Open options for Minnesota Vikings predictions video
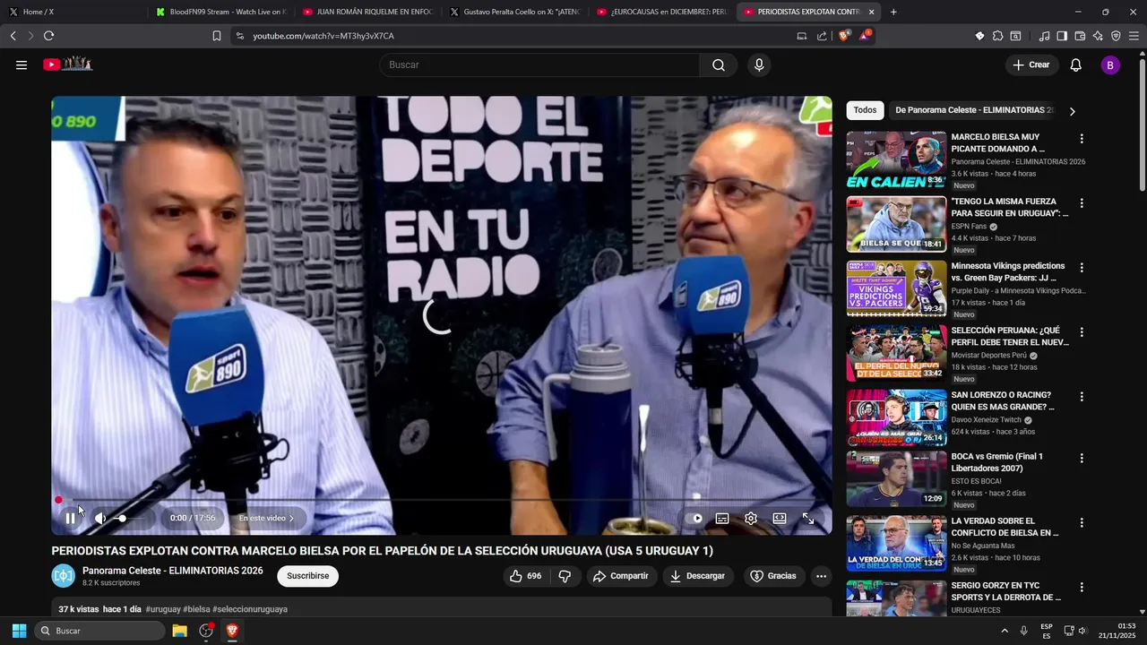1147x645 pixels. [1082, 268]
